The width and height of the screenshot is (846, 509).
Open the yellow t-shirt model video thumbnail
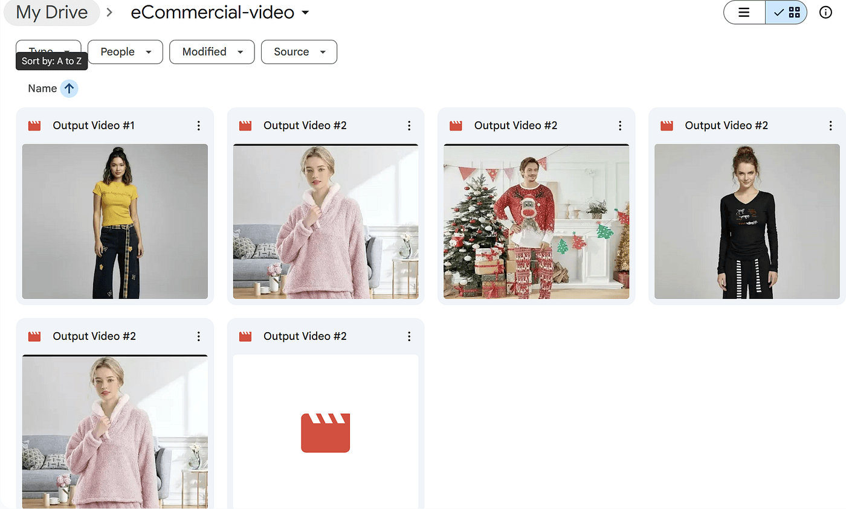115,221
